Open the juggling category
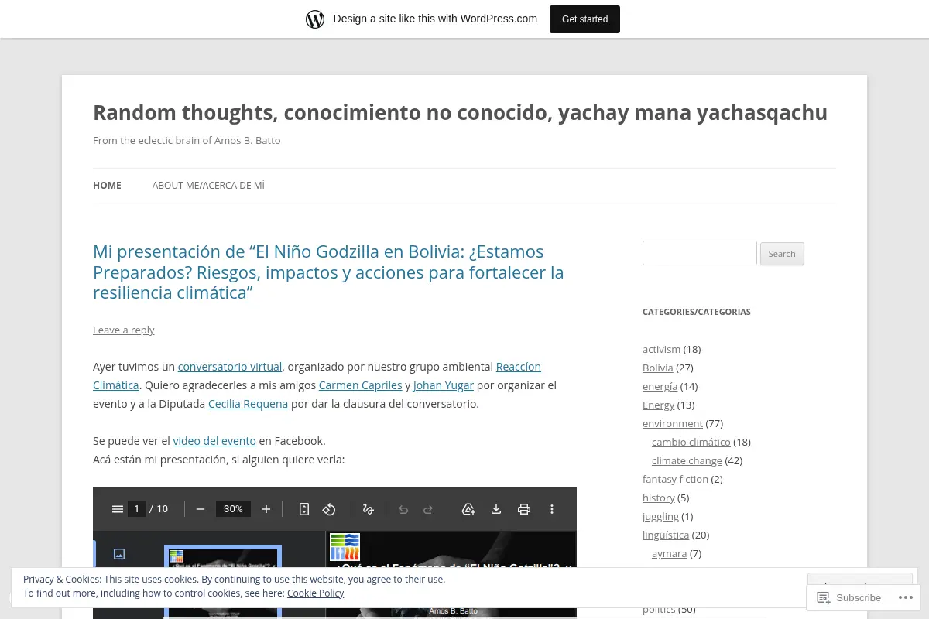 point(660,516)
